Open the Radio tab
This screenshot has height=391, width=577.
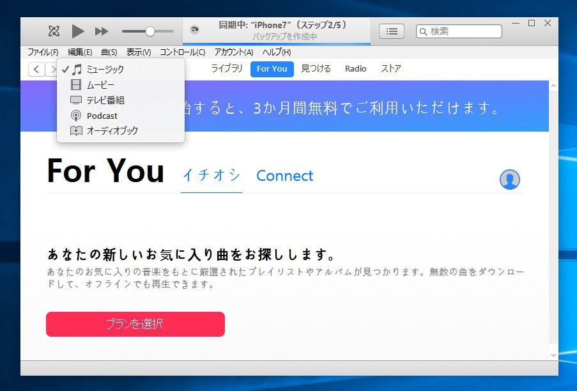click(355, 69)
